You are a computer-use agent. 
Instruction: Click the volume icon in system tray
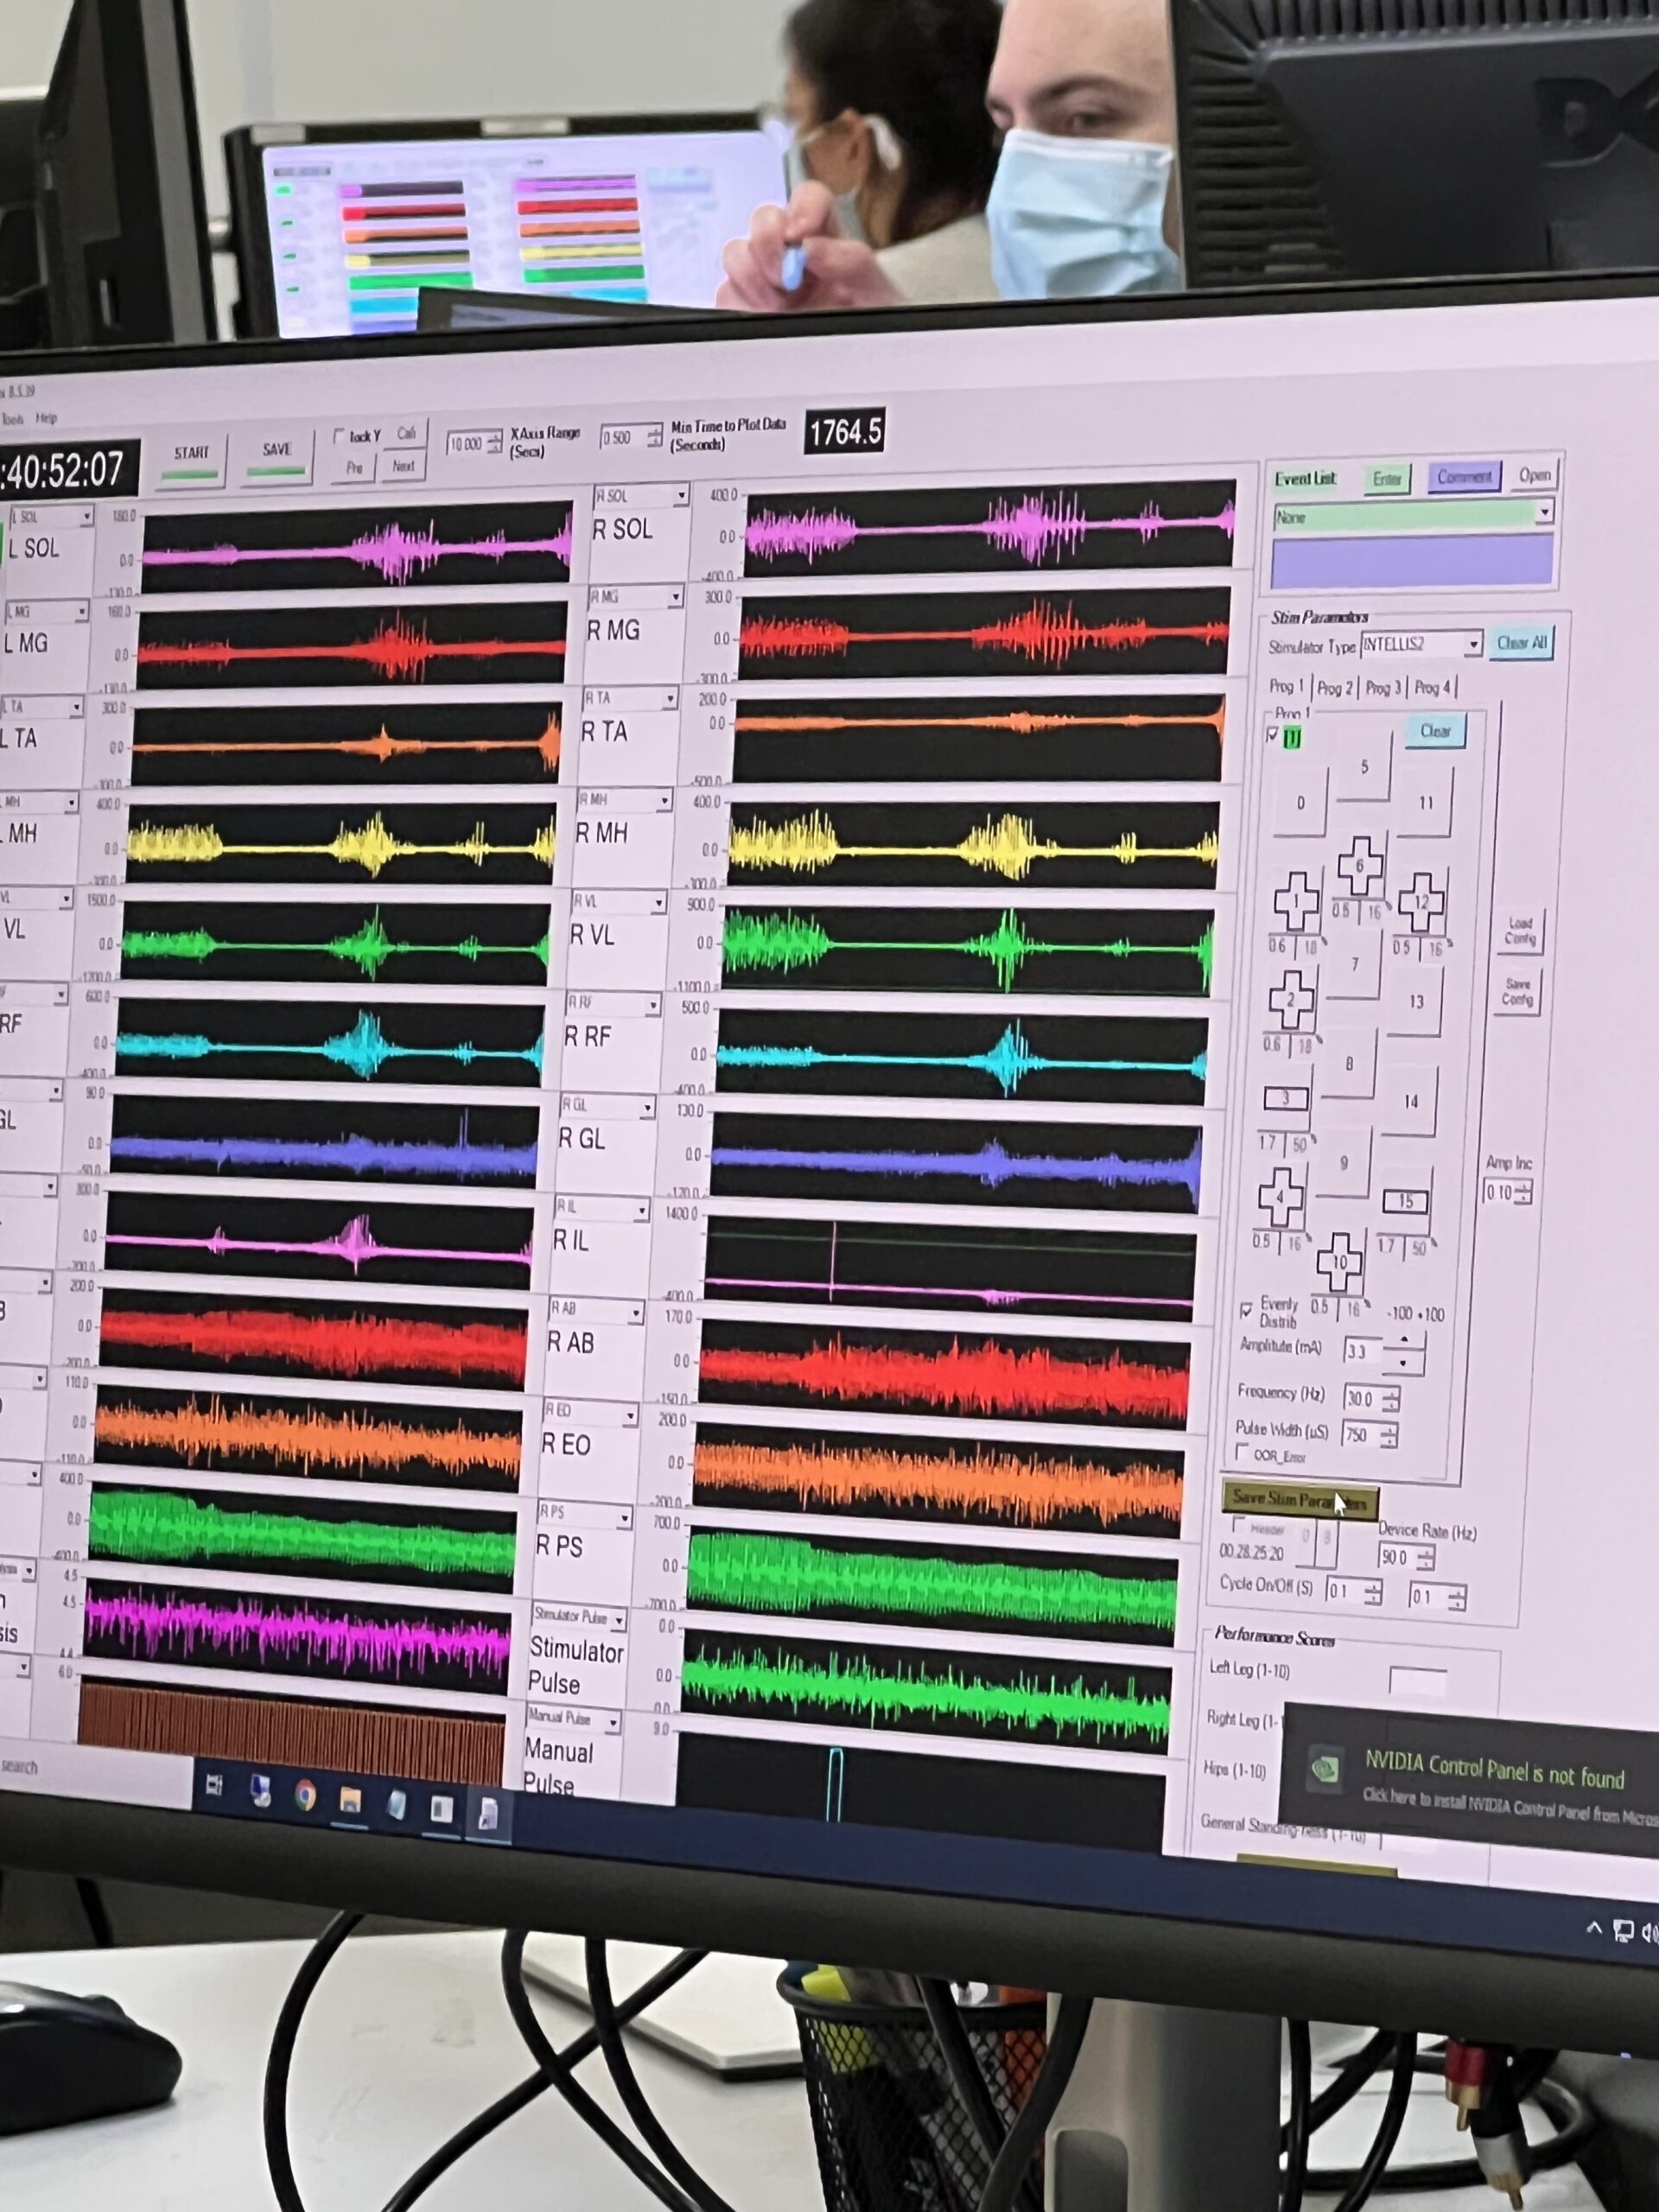[1650, 1934]
